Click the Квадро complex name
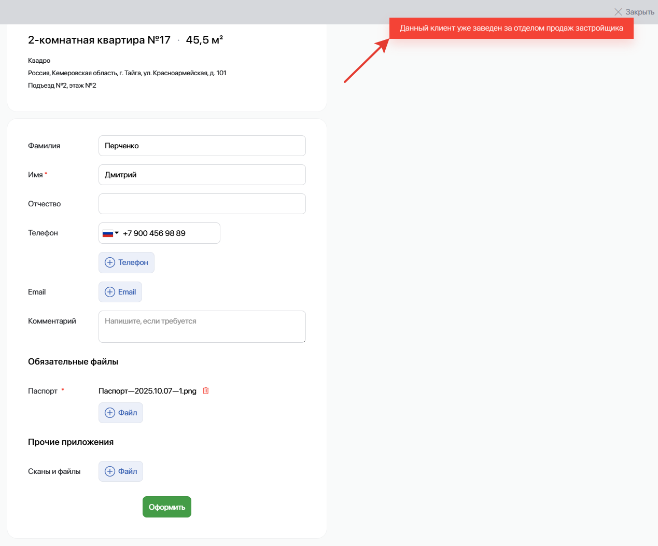The height and width of the screenshot is (546, 658). pyautogui.click(x=39, y=61)
